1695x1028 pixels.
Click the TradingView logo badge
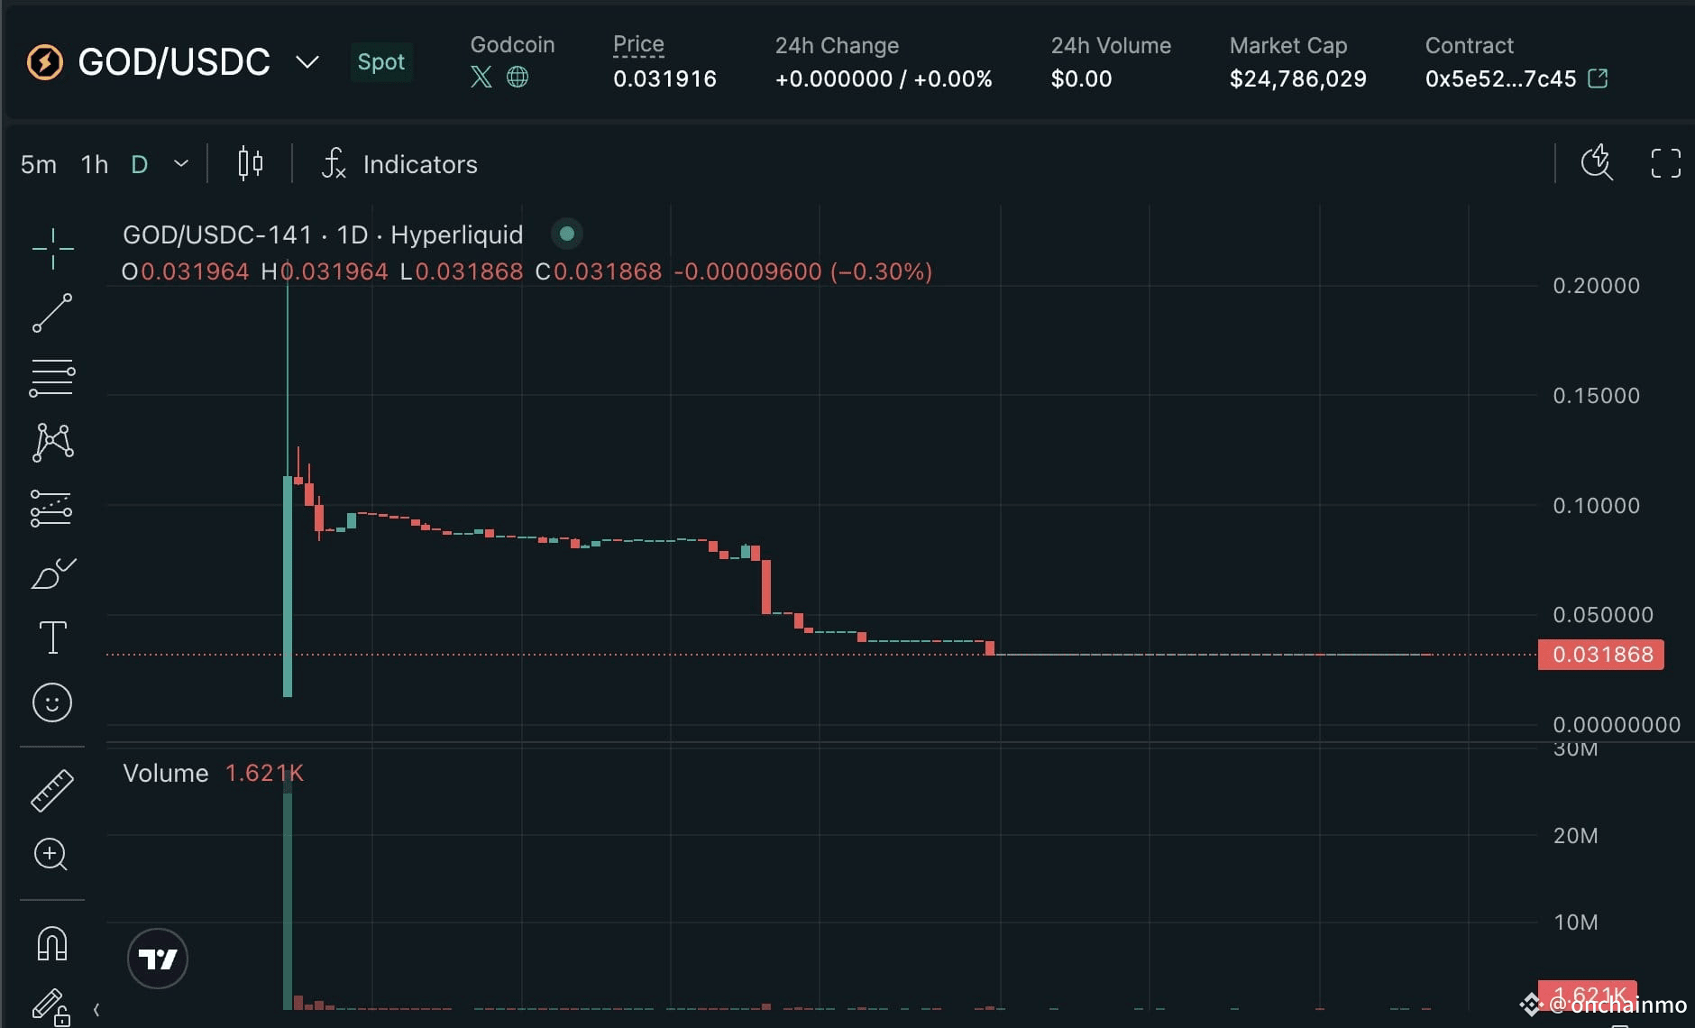click(x=158, y=959)
